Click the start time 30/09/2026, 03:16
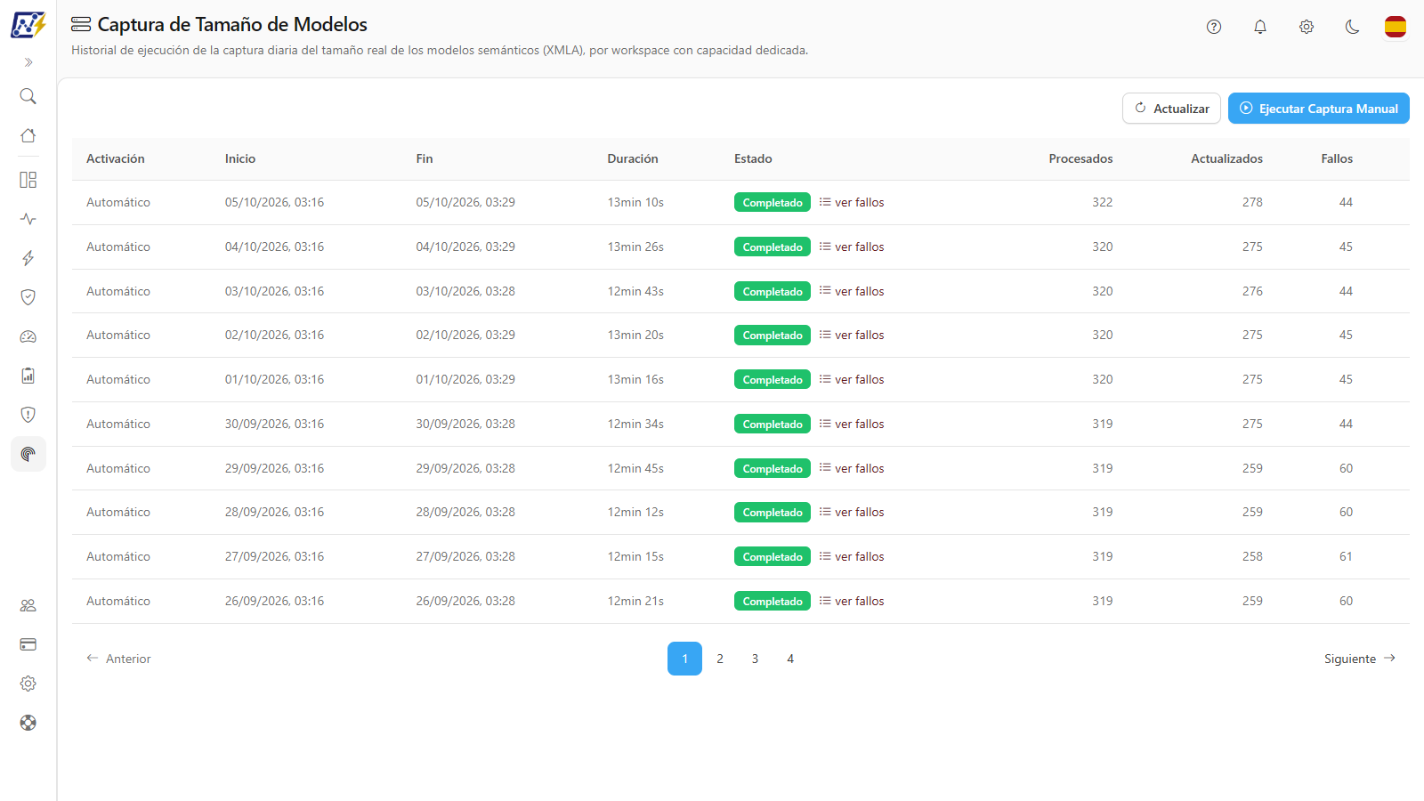This screenshot has height=801, width=1424. 274,424
